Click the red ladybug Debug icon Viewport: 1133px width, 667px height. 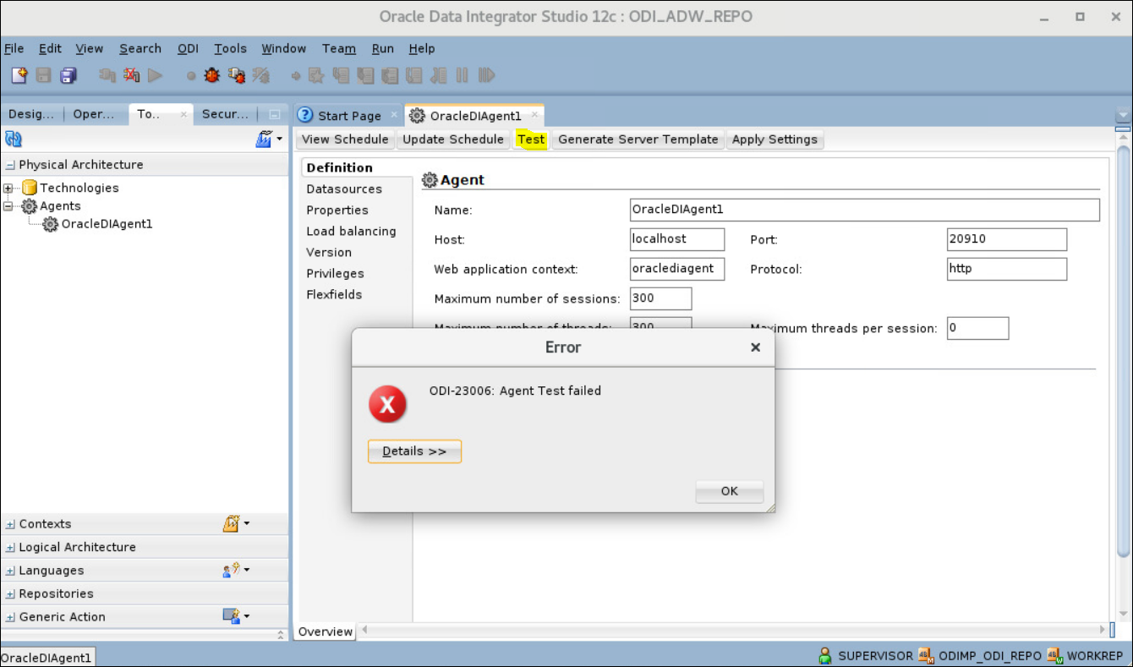211,75
